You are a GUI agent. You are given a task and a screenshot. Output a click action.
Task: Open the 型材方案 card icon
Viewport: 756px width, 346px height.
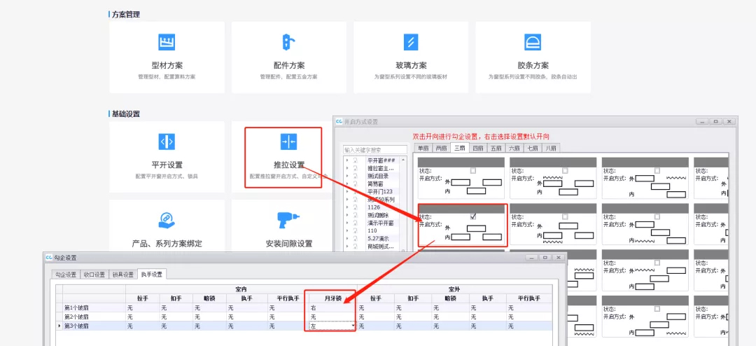(x=167, y=43)
